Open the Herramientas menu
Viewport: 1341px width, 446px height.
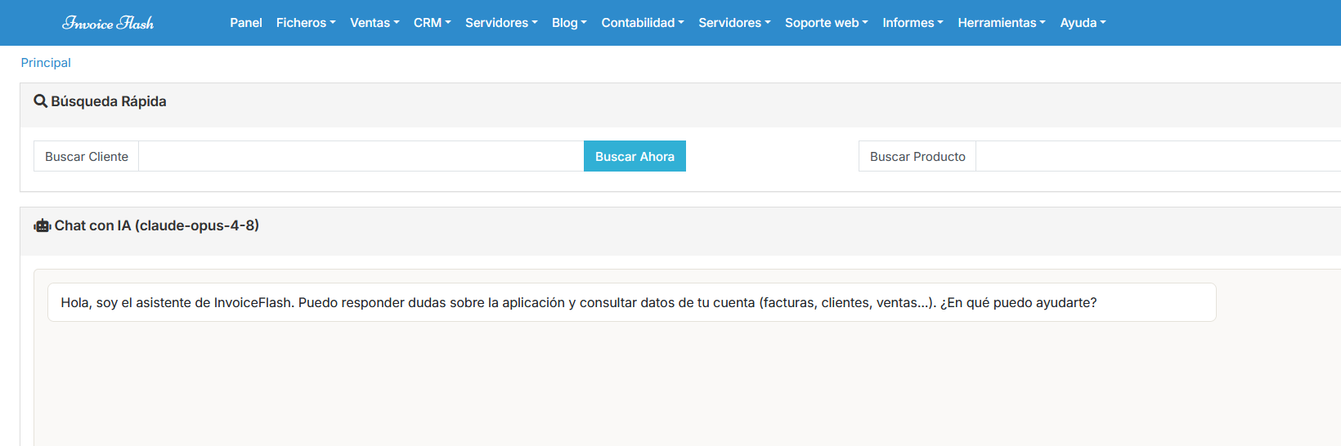click(1002, 23)
